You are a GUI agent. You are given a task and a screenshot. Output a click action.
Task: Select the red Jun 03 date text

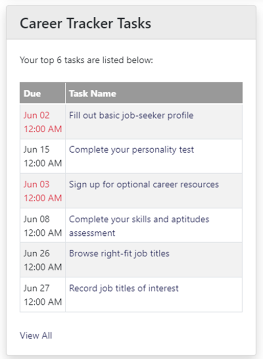click(x=36, y=184)
